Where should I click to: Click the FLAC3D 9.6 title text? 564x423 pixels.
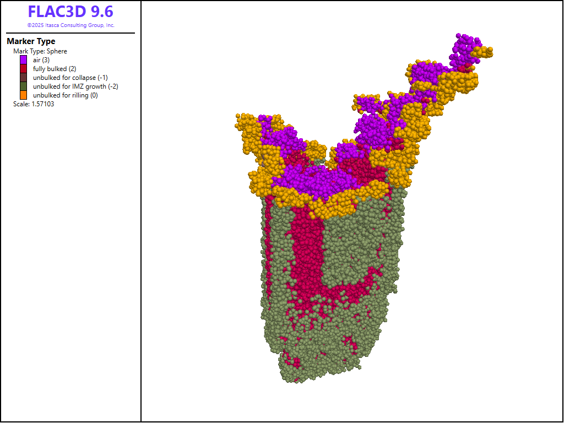pyautogui.click(x=70, y=12)
